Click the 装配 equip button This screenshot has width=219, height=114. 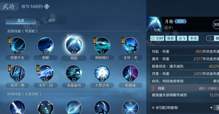pyautogui.click(x=216, y=25)
